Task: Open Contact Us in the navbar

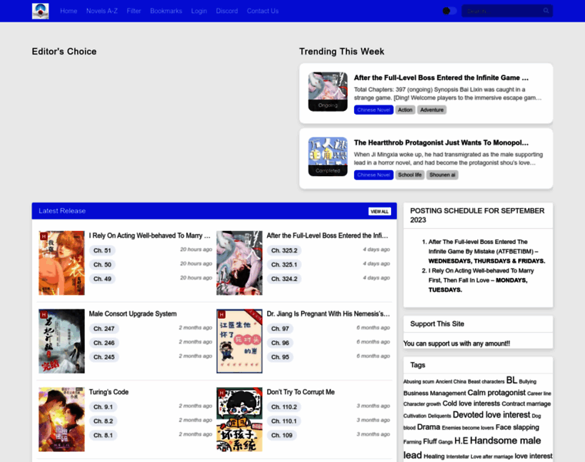Action: point(262,12)
